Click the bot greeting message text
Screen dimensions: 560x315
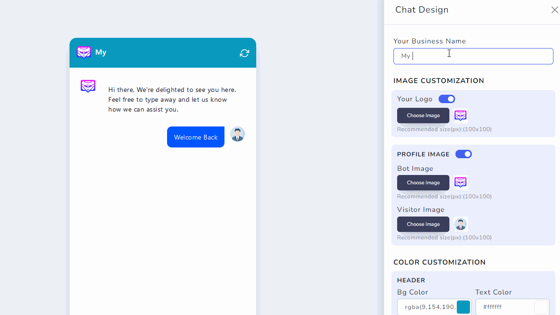[x=172, y=99]
